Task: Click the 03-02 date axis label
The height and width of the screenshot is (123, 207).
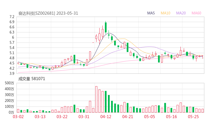Action: point(18,117)
